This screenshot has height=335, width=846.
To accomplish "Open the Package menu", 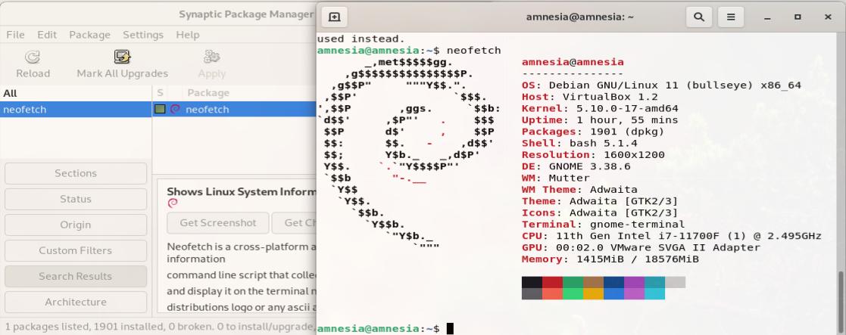I will click(x=89, y=35).
